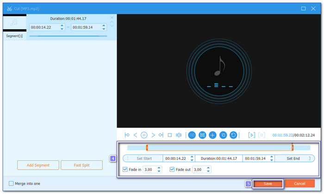Stop audio playback

[169, 135]
